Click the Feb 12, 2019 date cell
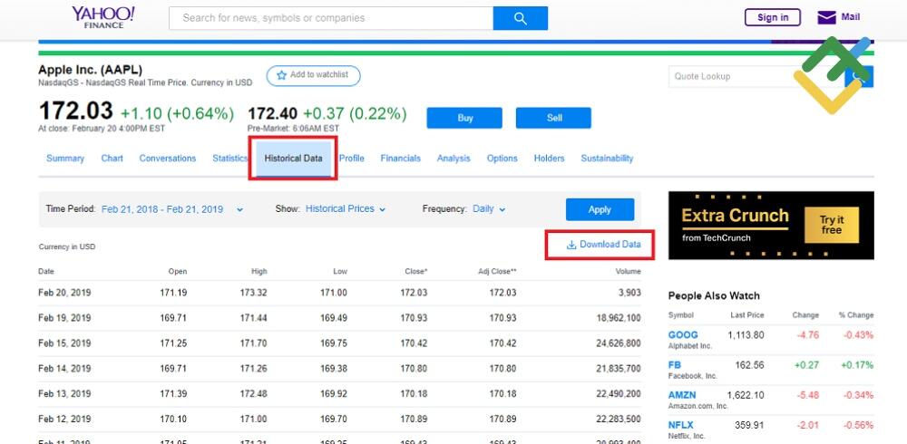The width and height of the screenshot is (907, 444). (64, 420)
